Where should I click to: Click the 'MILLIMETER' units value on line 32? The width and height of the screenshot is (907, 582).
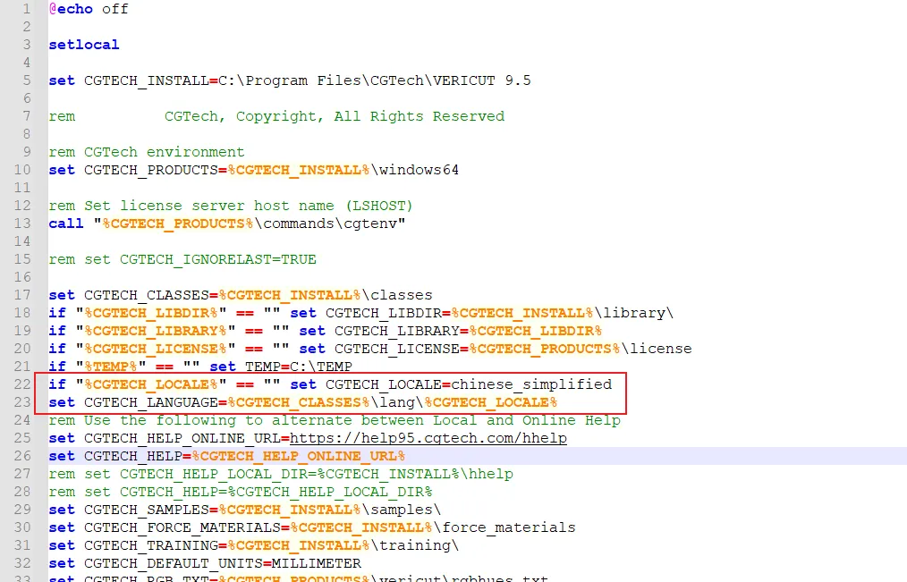[x=317, y=563]
